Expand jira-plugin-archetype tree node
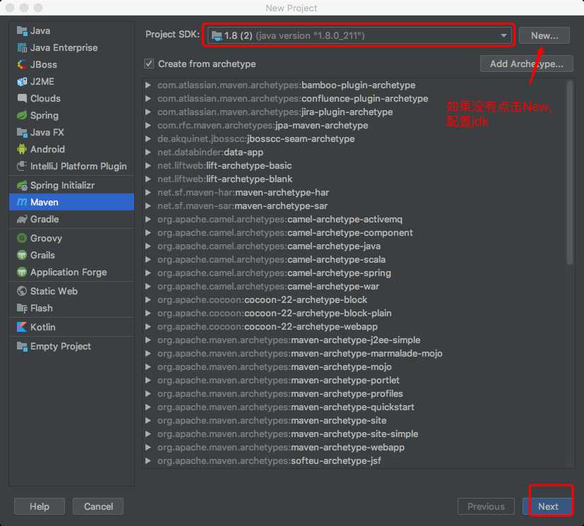 [x=148, y=112]
